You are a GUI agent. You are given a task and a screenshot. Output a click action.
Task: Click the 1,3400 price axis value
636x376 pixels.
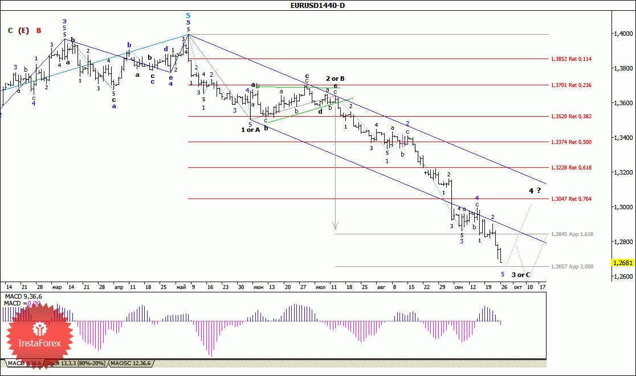pos(623,138)
